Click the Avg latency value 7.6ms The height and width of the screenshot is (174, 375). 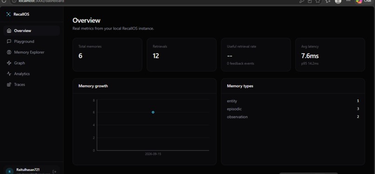[x=310, y=56]
